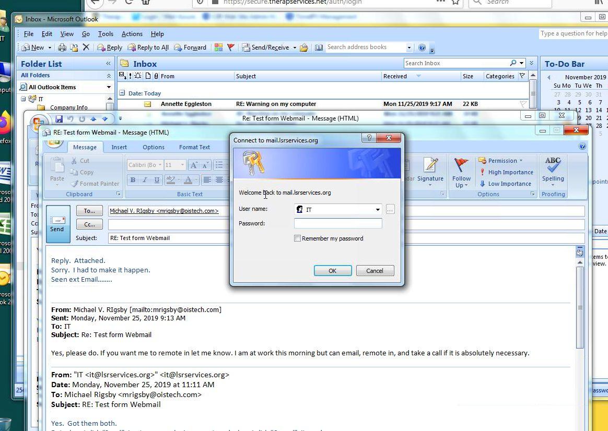
Task: Click Reply to All in Outlook toolbar
Action: point(148,47)
